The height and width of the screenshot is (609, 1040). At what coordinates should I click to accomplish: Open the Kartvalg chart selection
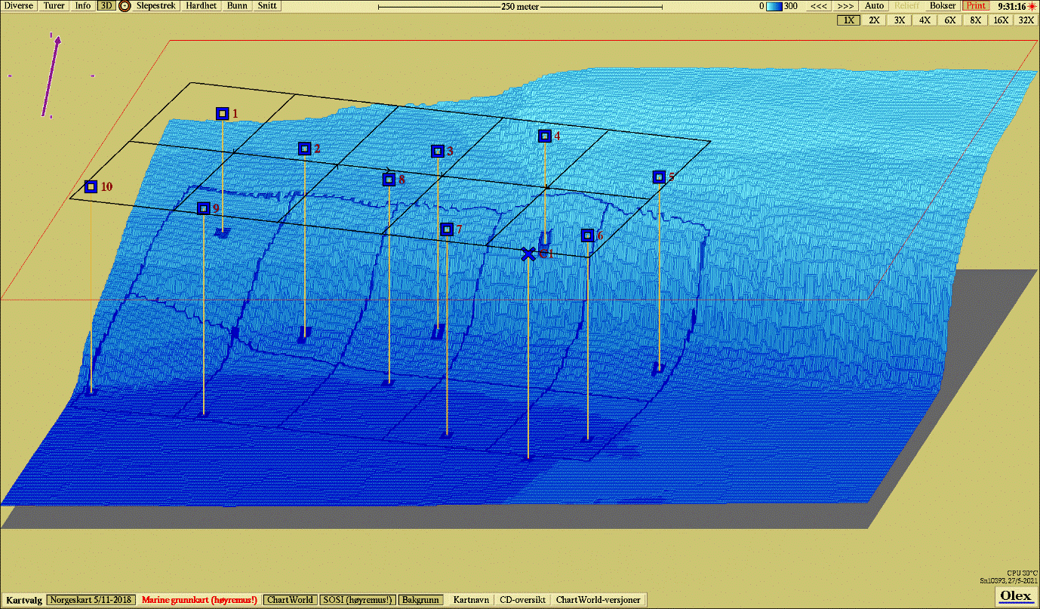[x=23, y=600]
